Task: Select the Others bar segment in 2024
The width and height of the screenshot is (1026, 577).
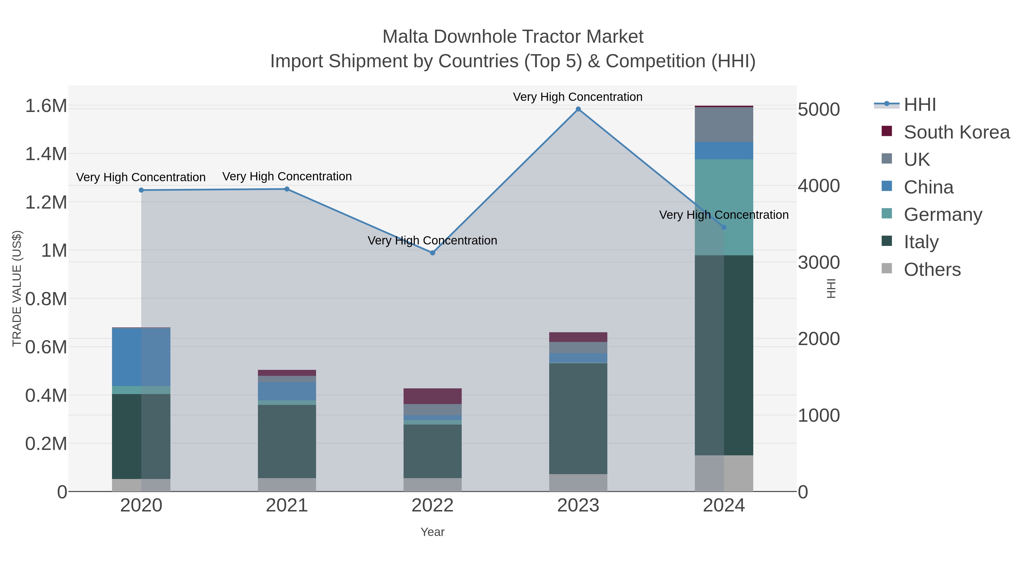Action: click(x=724, y=474)
